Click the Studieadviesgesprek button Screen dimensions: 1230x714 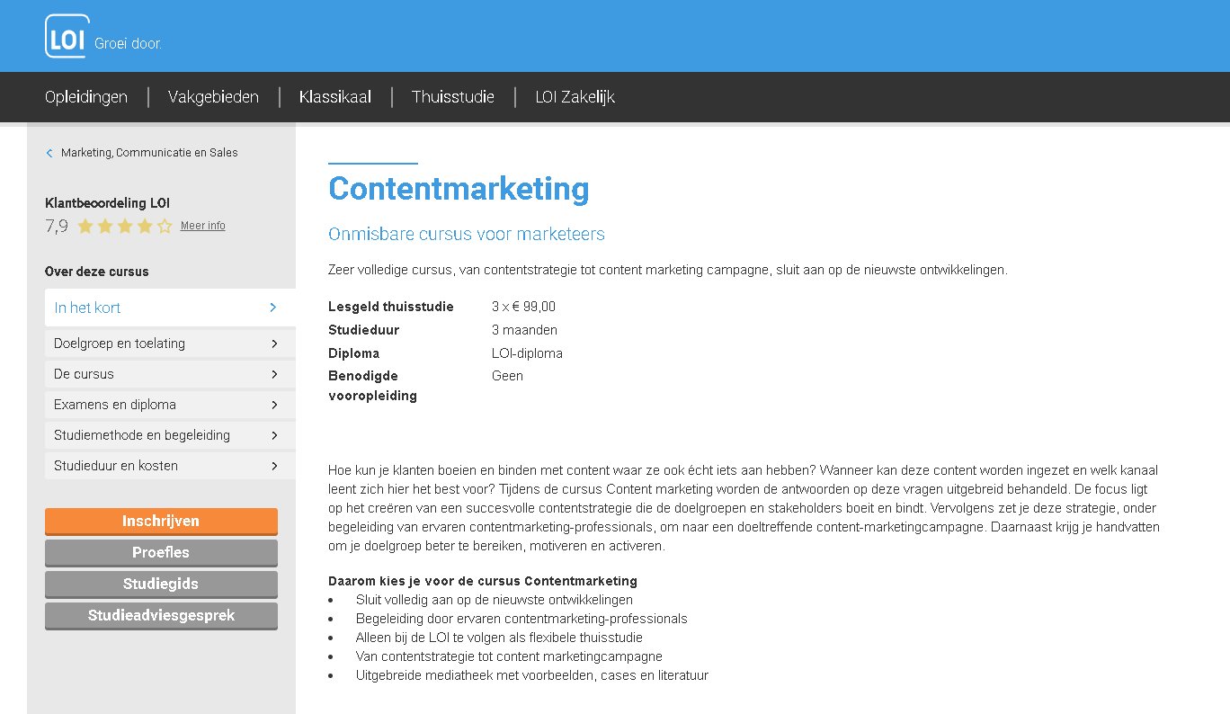point(161,615)
